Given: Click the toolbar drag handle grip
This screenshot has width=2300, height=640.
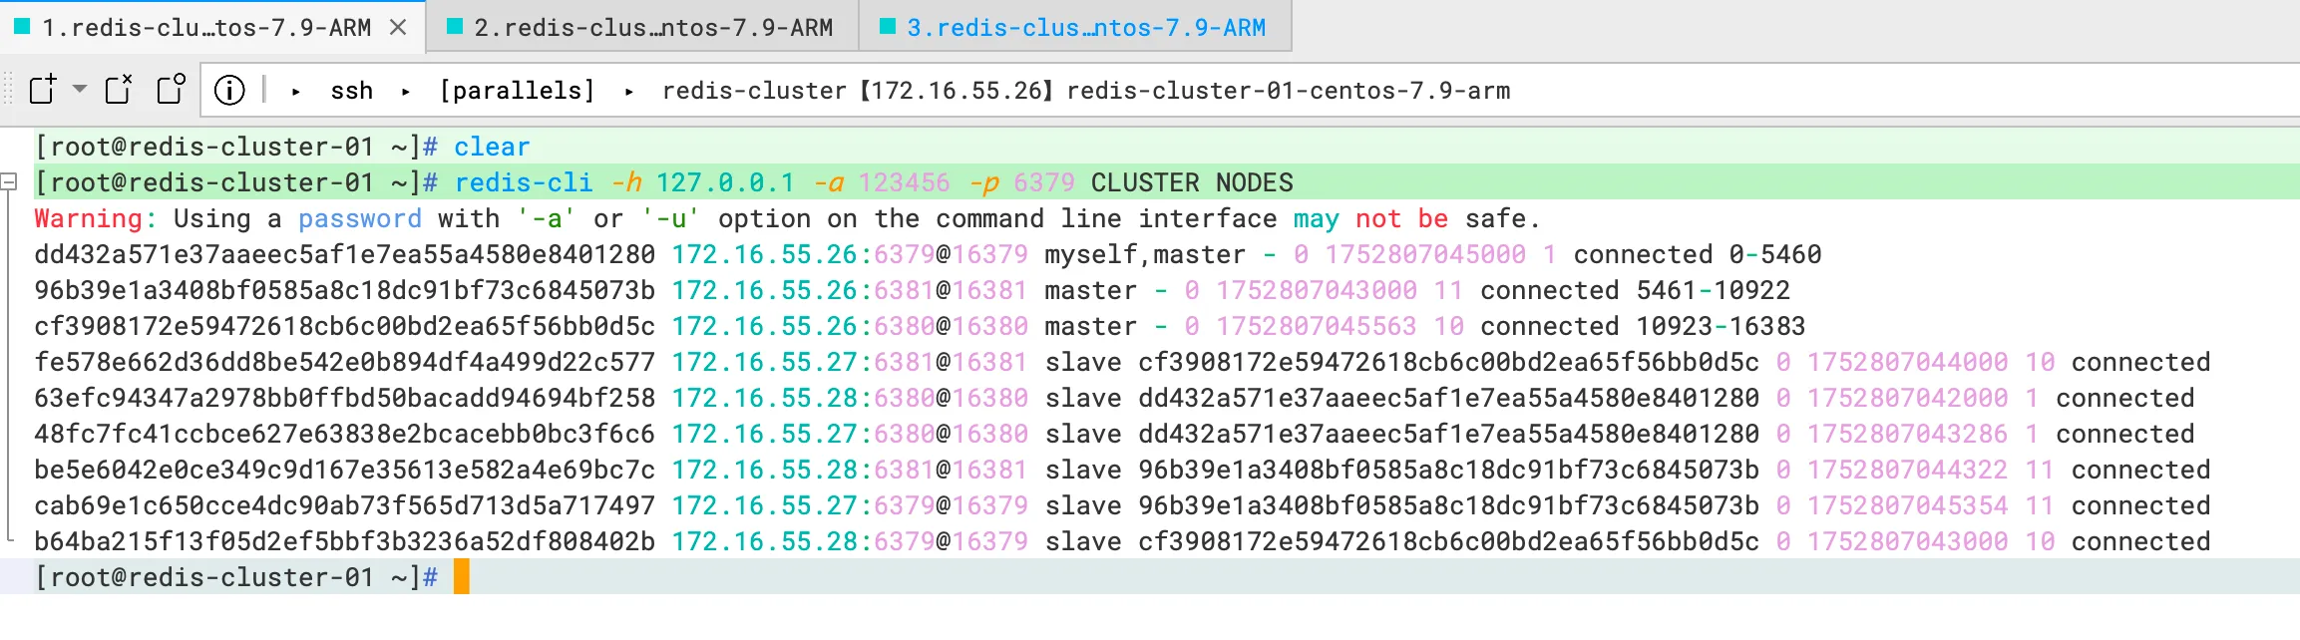Looking at the screenshot, I should [x=9, y=89].
